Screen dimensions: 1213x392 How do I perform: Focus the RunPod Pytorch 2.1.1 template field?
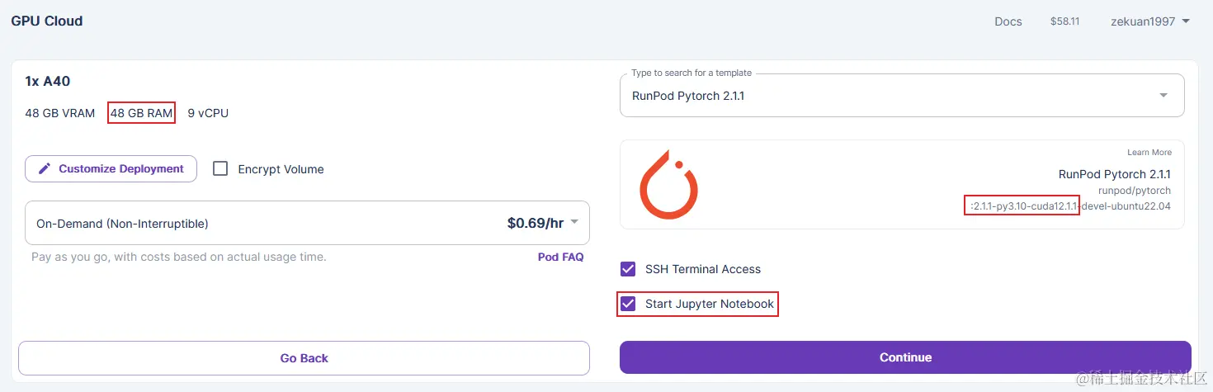click(x=902, y=96)
